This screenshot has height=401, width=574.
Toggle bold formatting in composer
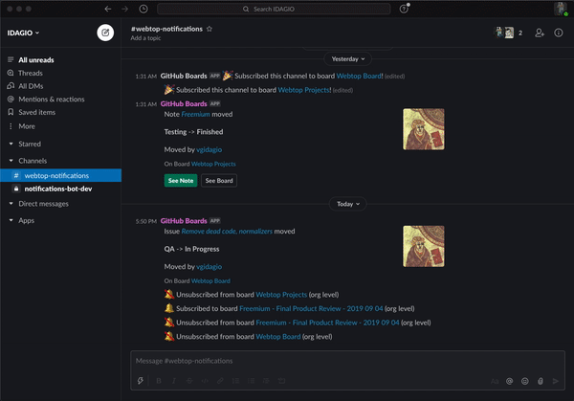pos(159,381)
